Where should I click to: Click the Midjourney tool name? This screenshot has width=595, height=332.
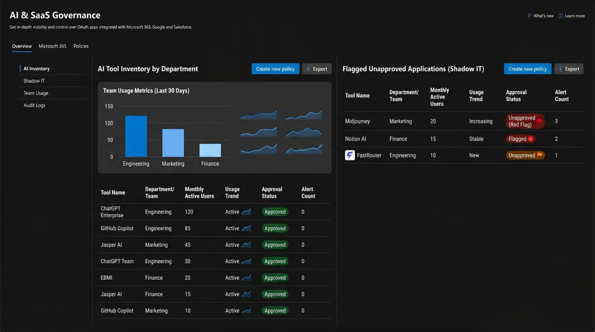[x=357, y=121]
